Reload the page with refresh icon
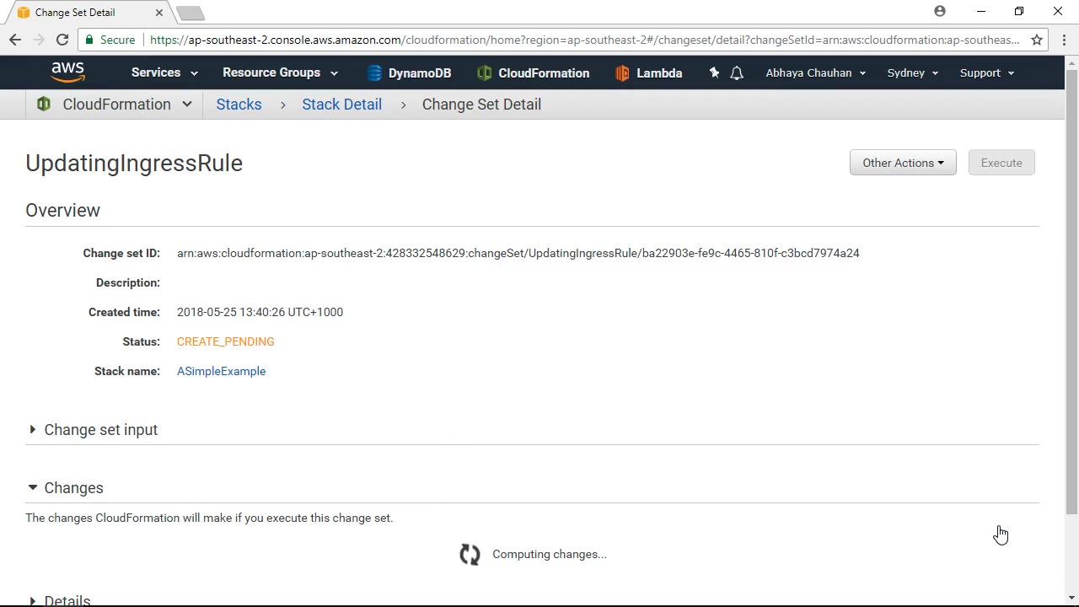1079x607 pixels. click(x=62, y=40)
